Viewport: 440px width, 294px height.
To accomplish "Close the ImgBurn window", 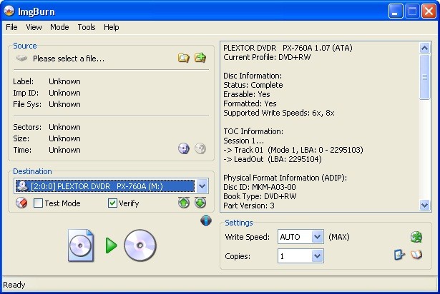I will [x=429, y=11].
